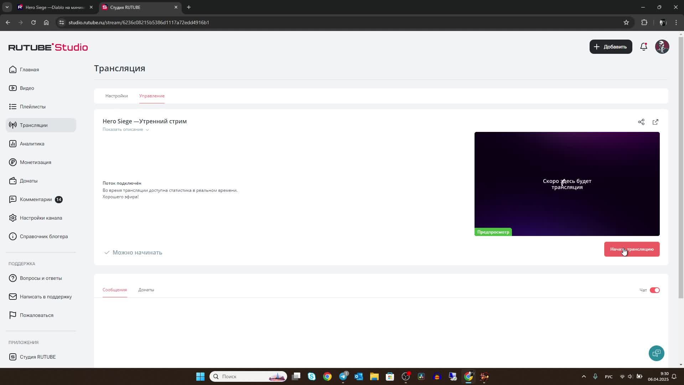Screen dimensions: 684x385
Task: Go to Аналитика in the sidebar
Action: 32,144
